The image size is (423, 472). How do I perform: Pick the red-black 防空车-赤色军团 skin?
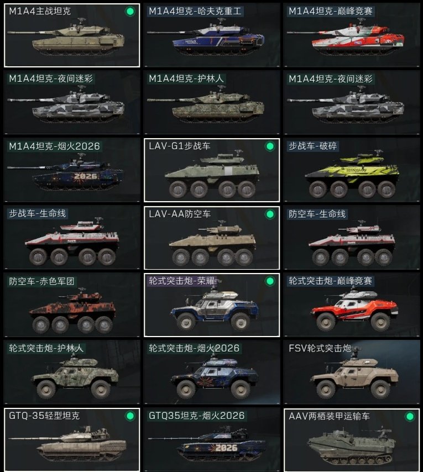tap(72, 305)
